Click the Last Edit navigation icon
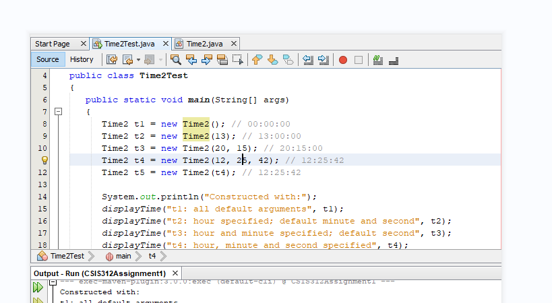The image size is (552, 303). click(112, 60)
